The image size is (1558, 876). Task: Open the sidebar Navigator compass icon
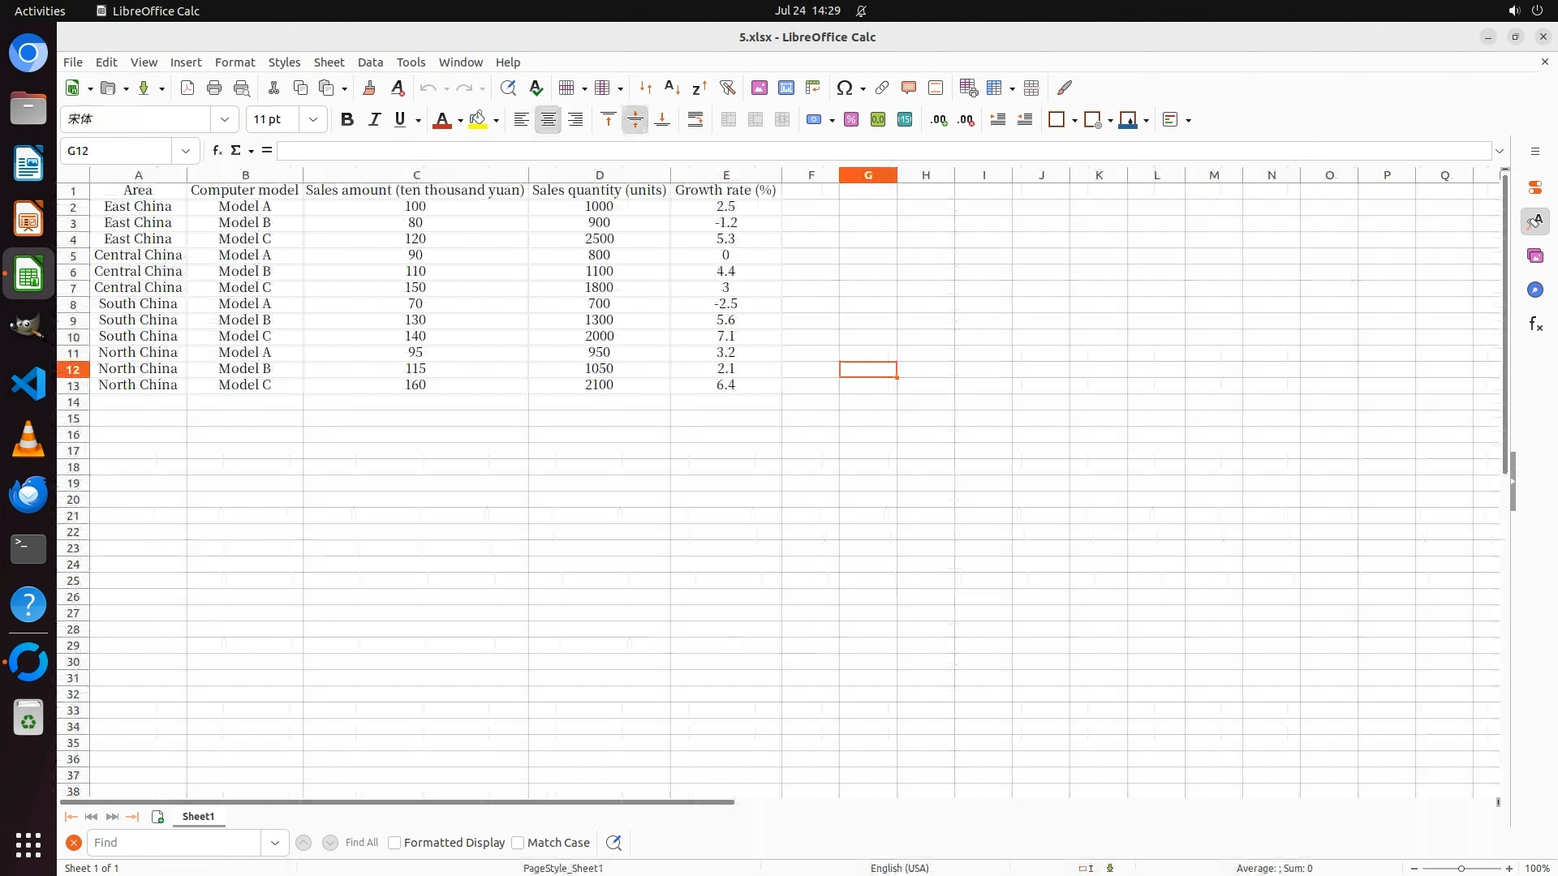(1534, 290)
